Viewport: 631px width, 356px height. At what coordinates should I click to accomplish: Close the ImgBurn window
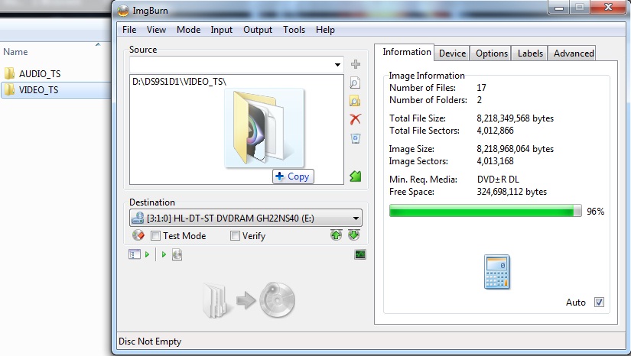point(609,7)
